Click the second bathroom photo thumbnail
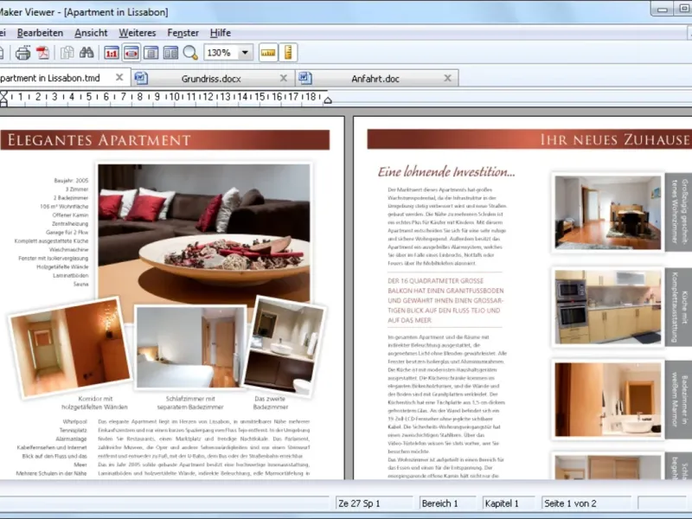Viewport: 692px width, 519px height. point(285,346)
